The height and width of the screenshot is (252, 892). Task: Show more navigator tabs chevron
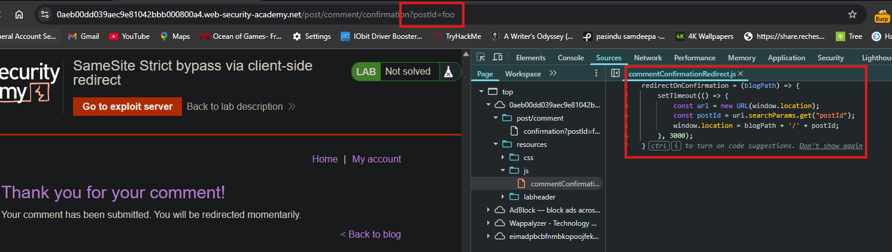[553, 73]
